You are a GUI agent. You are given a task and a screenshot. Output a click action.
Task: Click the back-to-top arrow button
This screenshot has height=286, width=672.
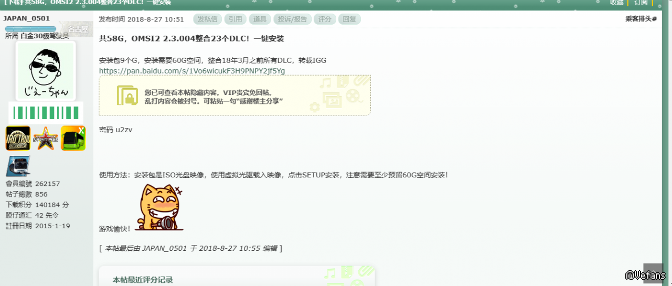click(653, 273)
